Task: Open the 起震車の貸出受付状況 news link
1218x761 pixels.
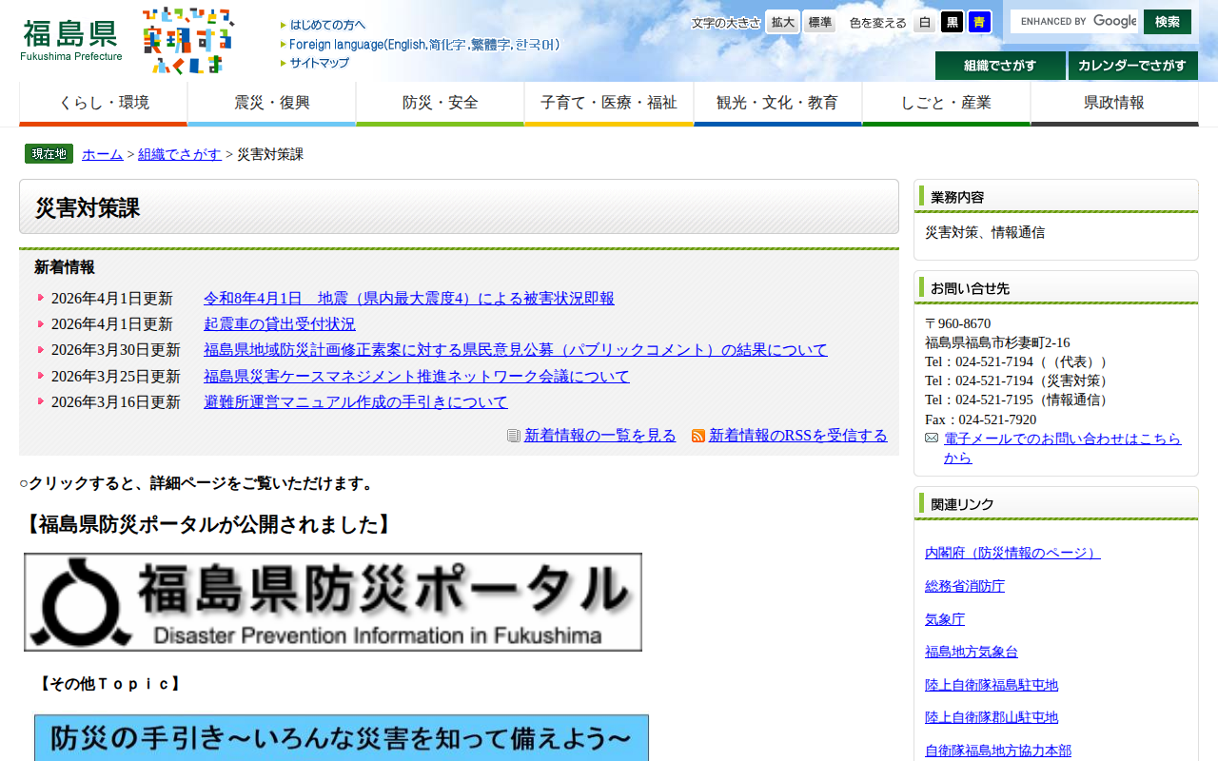Action: (x=280, y=323)
